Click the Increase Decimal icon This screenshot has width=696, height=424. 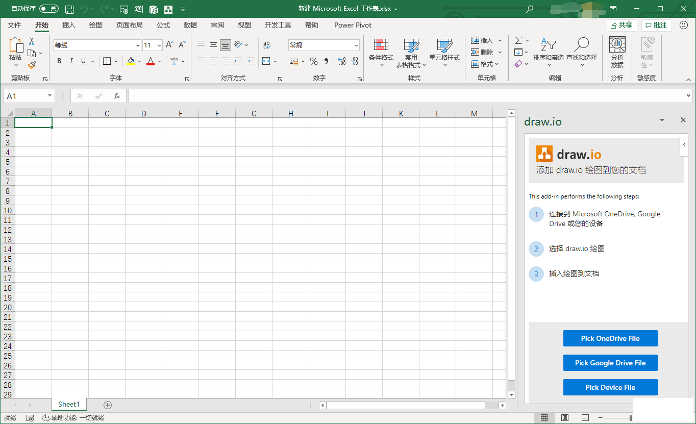pos(342,61)
